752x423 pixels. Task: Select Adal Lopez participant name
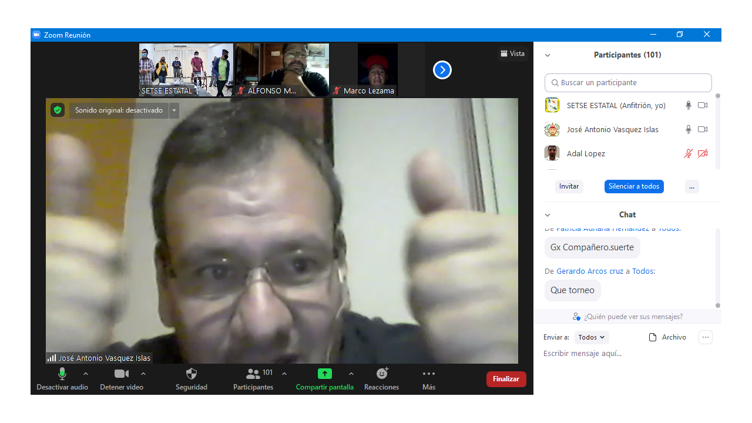[x=586, y=153]
